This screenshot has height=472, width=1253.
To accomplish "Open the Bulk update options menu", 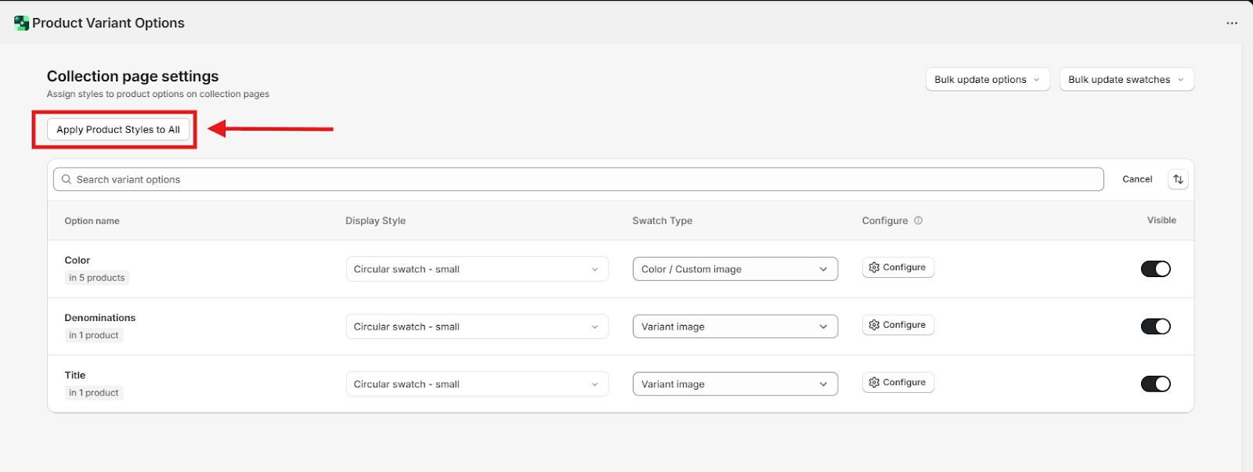I will [x=987, y=80].
